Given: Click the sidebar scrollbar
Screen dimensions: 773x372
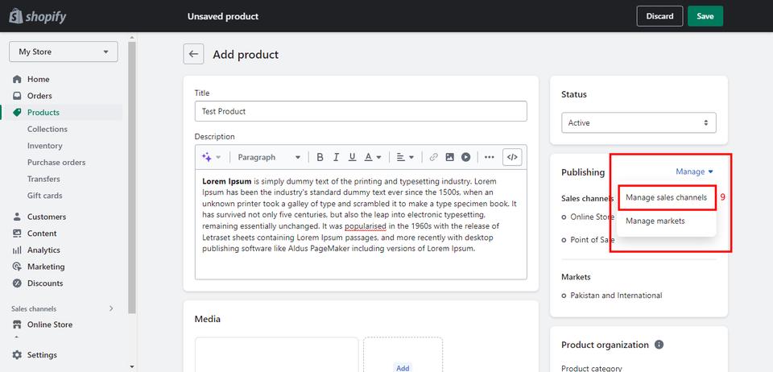Looking at the screenshot, I should (131, 177).
